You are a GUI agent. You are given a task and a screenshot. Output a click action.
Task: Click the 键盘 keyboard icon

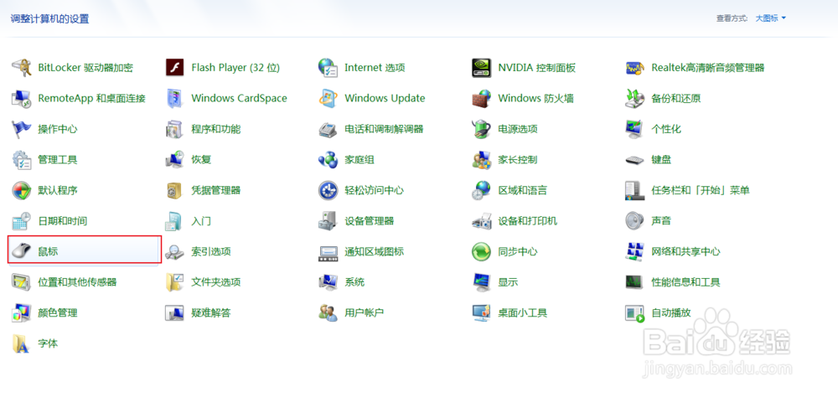tap(635, 160)
